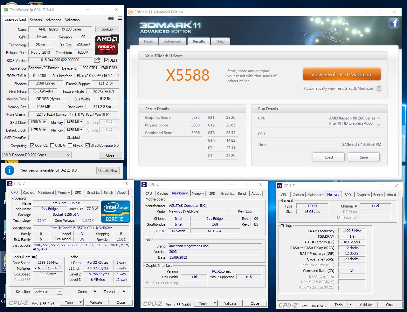
Task: Open the Basic tab in 3DMark 11
Action: click(x=148, y=41)
